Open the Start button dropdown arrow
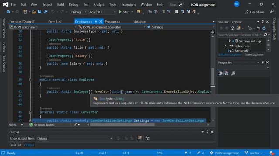 click(x=132, y=12)
